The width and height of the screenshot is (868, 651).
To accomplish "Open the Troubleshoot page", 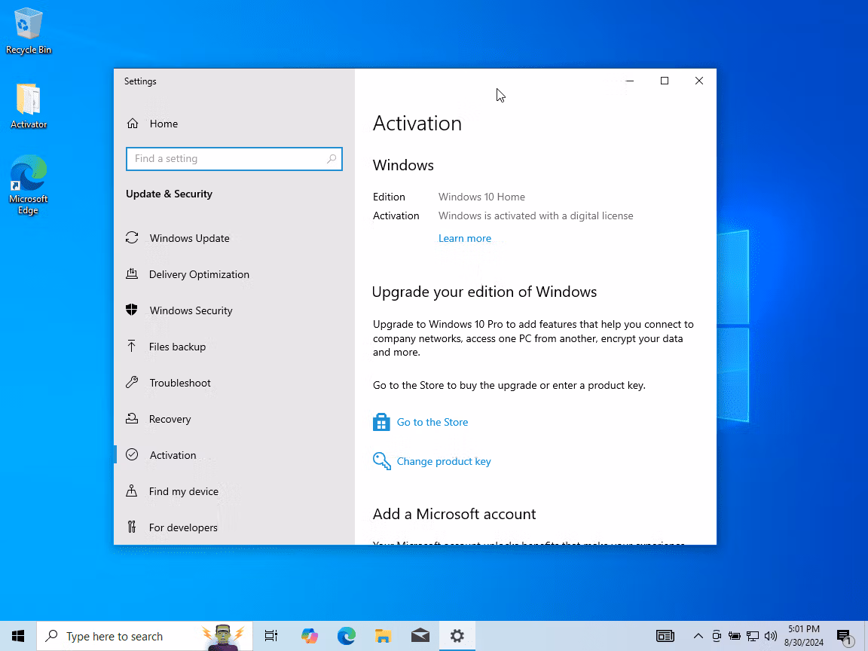I will click(x=234, y=383).
